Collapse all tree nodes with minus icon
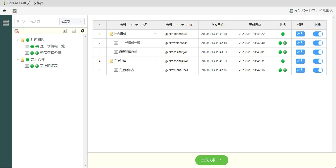Image resolution: width=336 pixels, height=168 pixels. (x=74, y=31)
